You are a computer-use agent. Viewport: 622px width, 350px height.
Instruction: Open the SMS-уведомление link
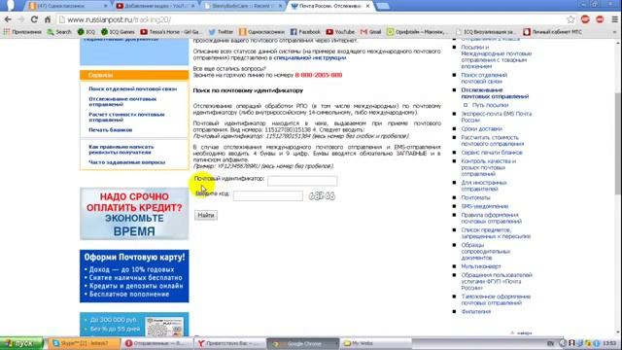point(484,206)
